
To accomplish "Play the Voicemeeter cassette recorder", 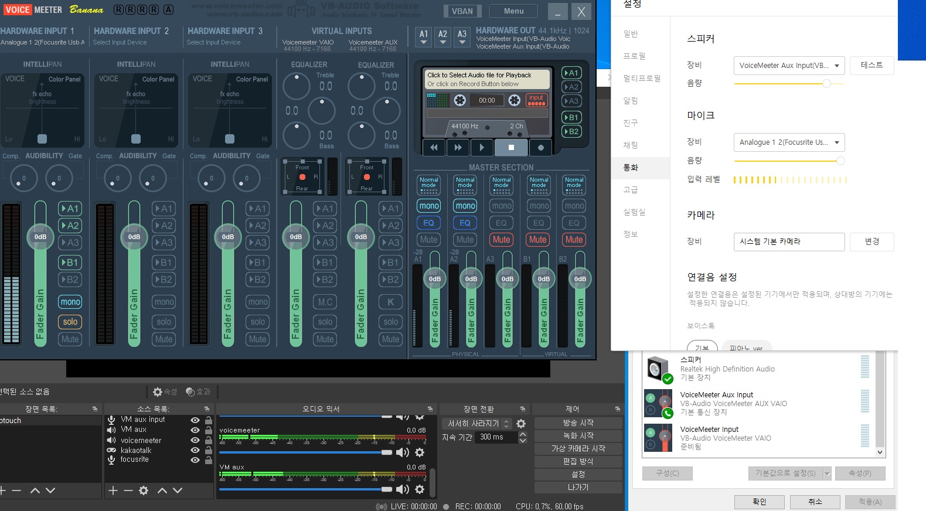I will pos(482,148).
